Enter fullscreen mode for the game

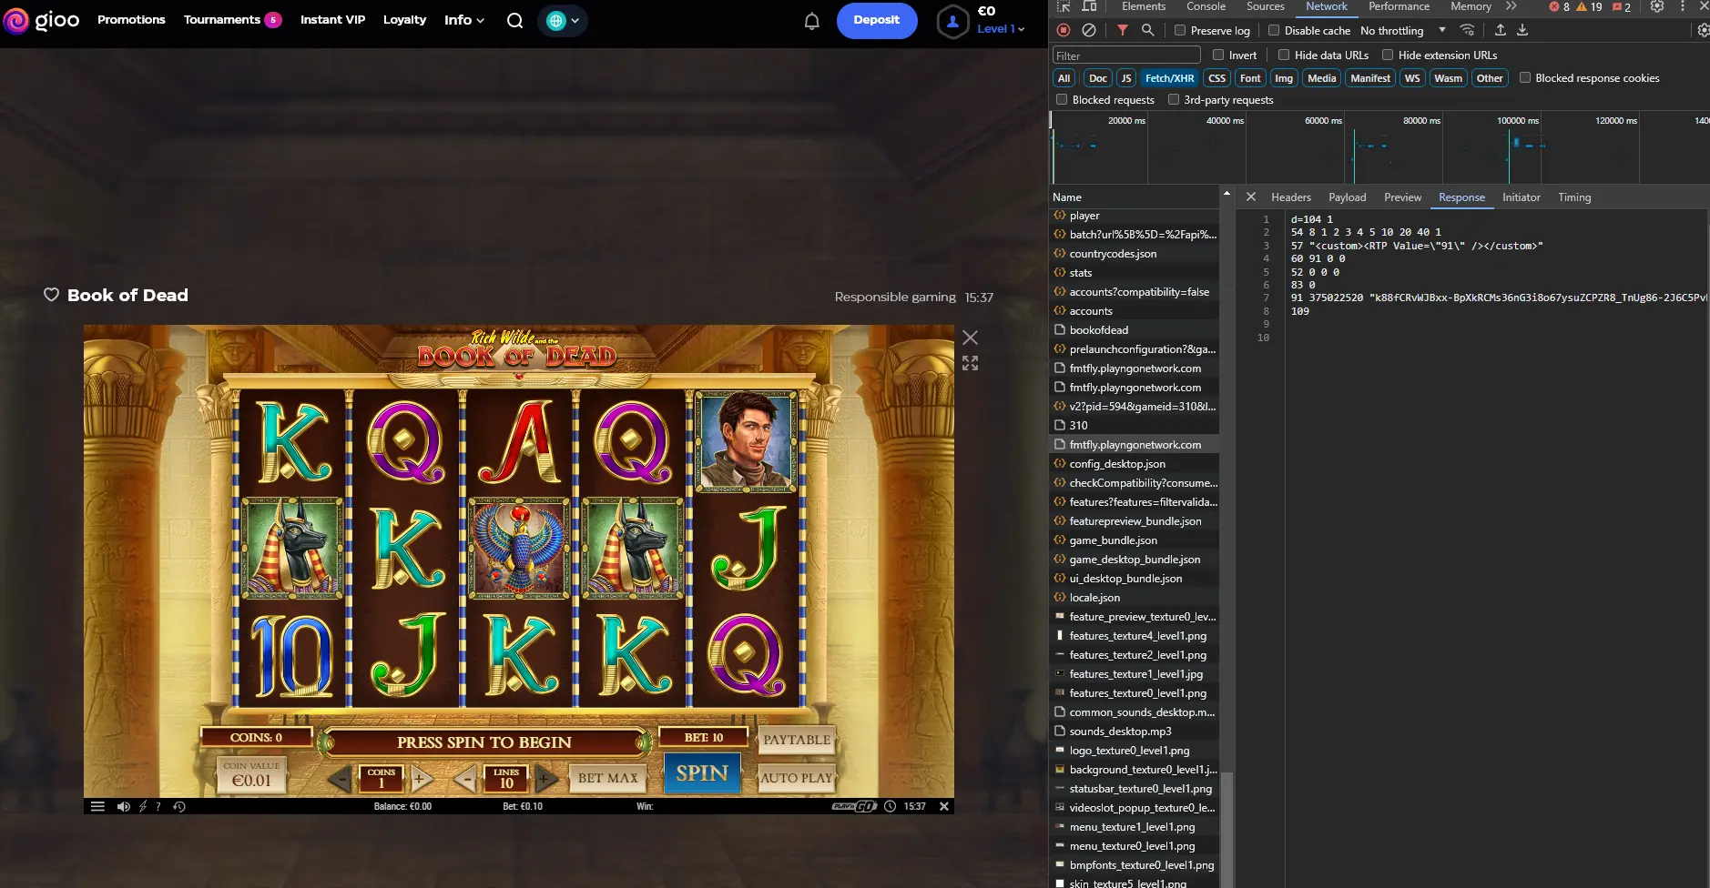pos(971,363)
